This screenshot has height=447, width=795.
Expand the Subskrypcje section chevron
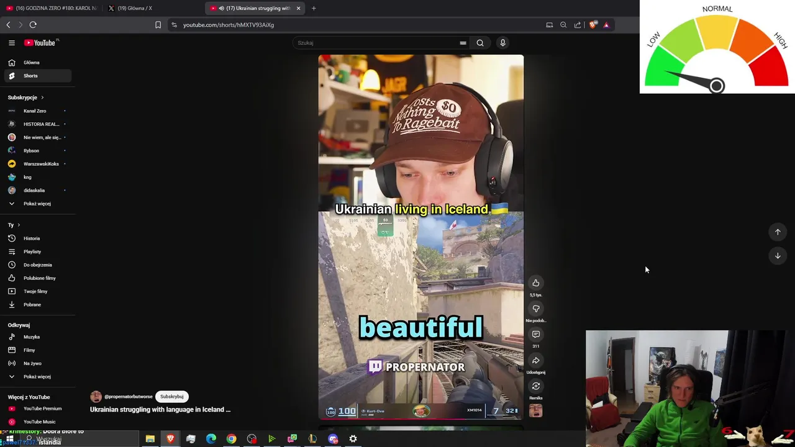tap(42, 97)
